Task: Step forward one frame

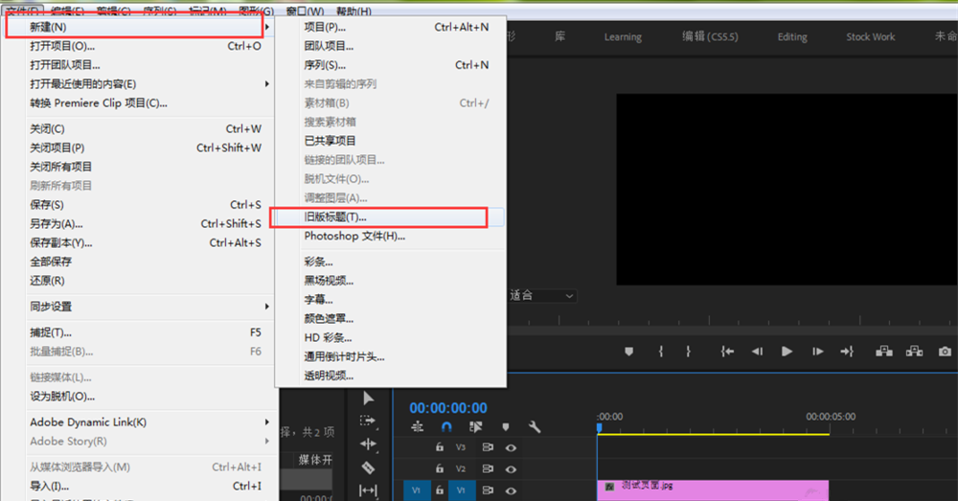Action: (x=817, y=352)
